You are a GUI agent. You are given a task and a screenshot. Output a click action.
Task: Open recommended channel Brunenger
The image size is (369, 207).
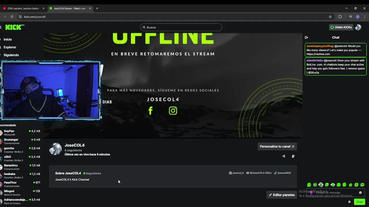20,141
